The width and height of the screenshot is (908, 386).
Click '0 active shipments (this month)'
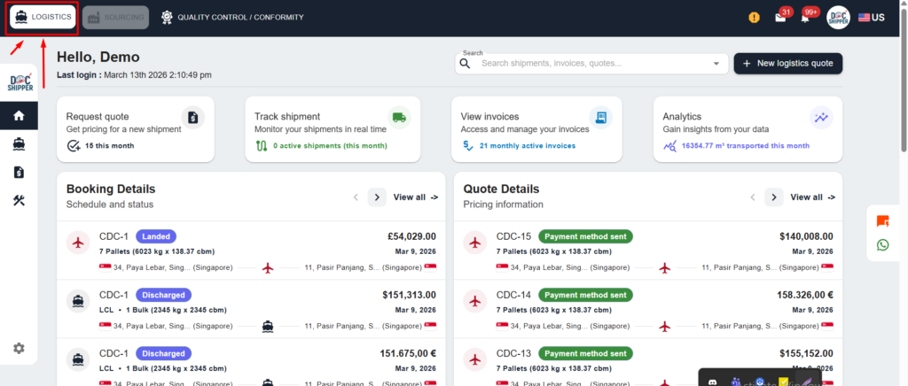pyautogui.click(x=330, y=145)
